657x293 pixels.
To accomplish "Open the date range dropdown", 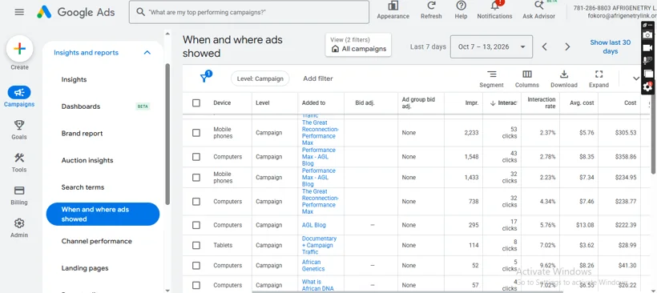I will [491, 46].
